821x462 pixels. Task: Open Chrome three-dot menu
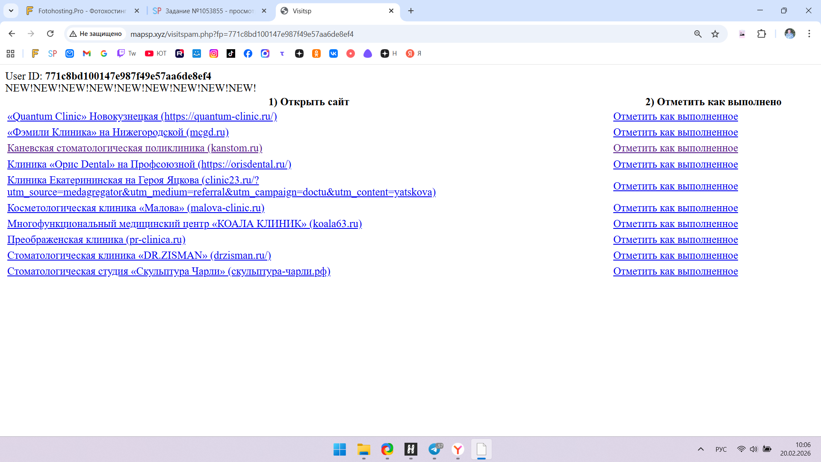(x=809, y=34)
